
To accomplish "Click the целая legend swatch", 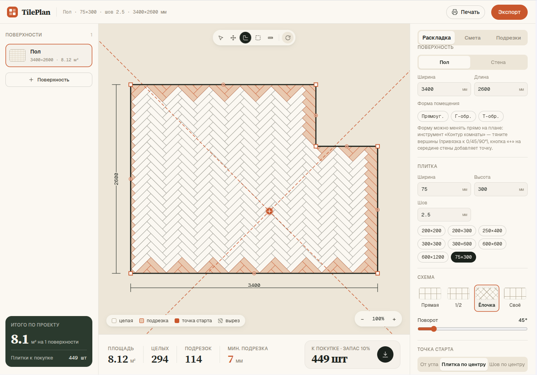I will click(114, 321).
